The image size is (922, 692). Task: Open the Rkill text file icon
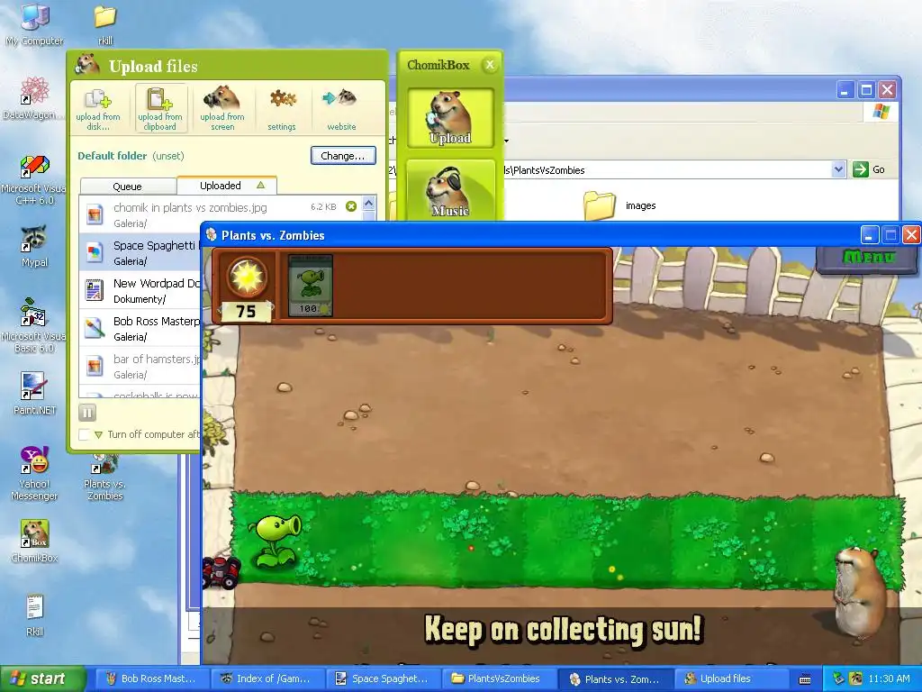34,615
